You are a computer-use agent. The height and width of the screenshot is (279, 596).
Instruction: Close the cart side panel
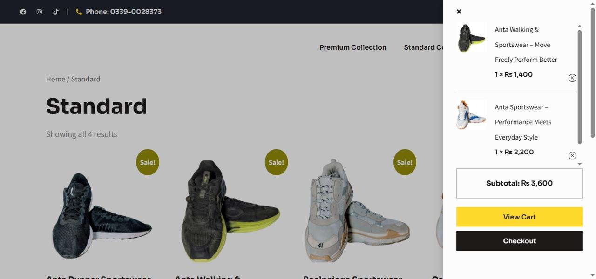[x=459, y=12]
